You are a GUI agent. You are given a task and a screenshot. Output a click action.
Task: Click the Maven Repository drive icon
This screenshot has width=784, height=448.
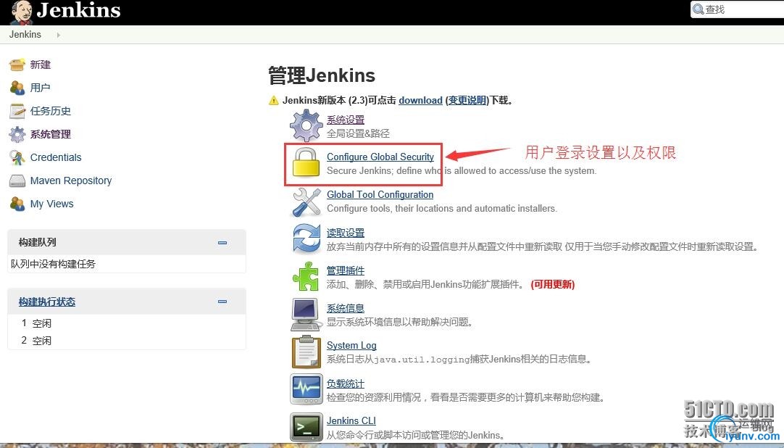click(17, 181)
